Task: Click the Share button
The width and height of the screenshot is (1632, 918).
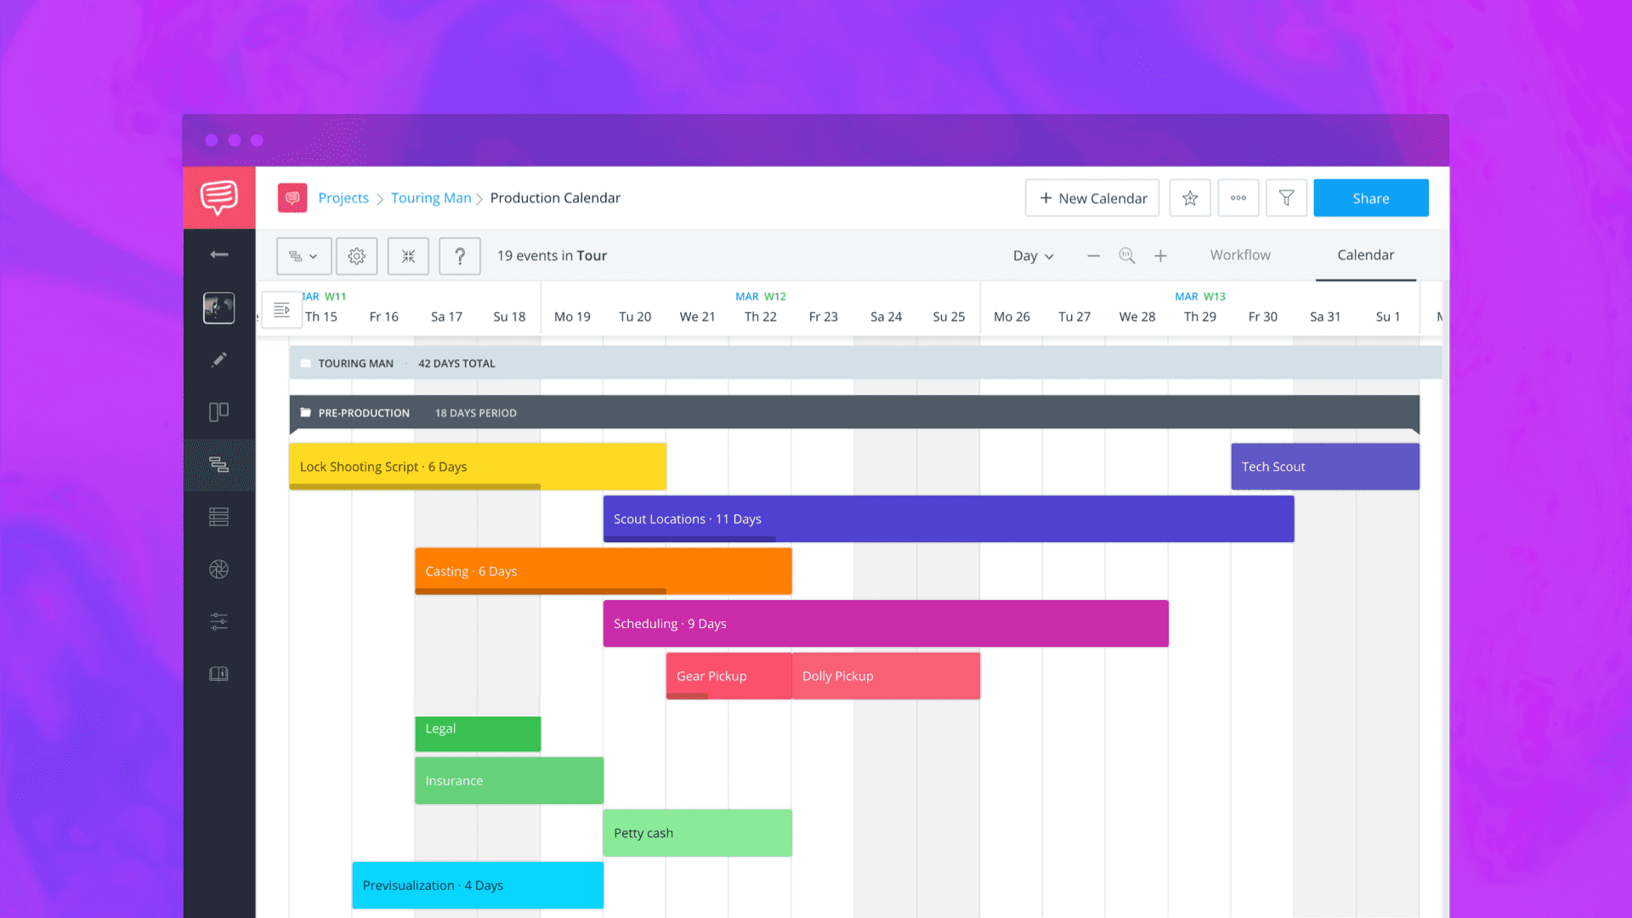Action: [x=1370, y=198]
